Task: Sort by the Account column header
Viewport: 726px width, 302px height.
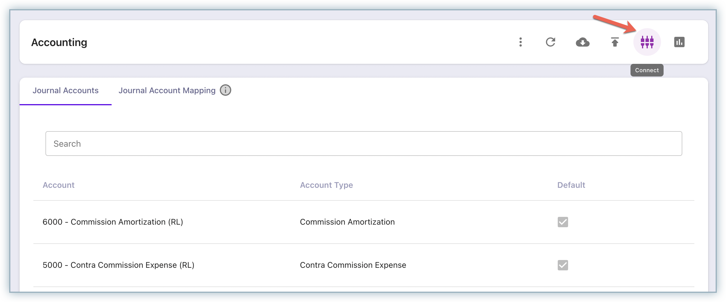Action: 58,185
